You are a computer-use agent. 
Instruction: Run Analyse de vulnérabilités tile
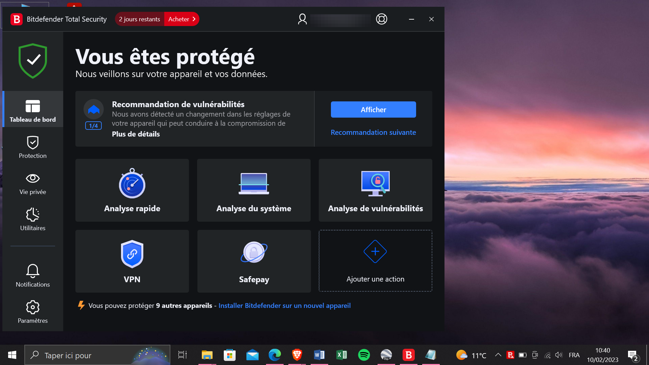(x=375, y=190)
